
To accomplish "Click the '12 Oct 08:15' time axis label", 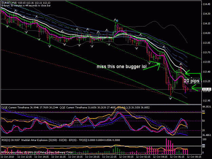I will pyautogui.click(x=194, y=157).
